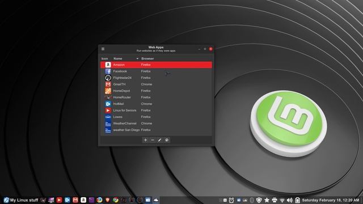Select the weather San Diego row name
Viewport: 363px width, 204px height.
(126, 130)
